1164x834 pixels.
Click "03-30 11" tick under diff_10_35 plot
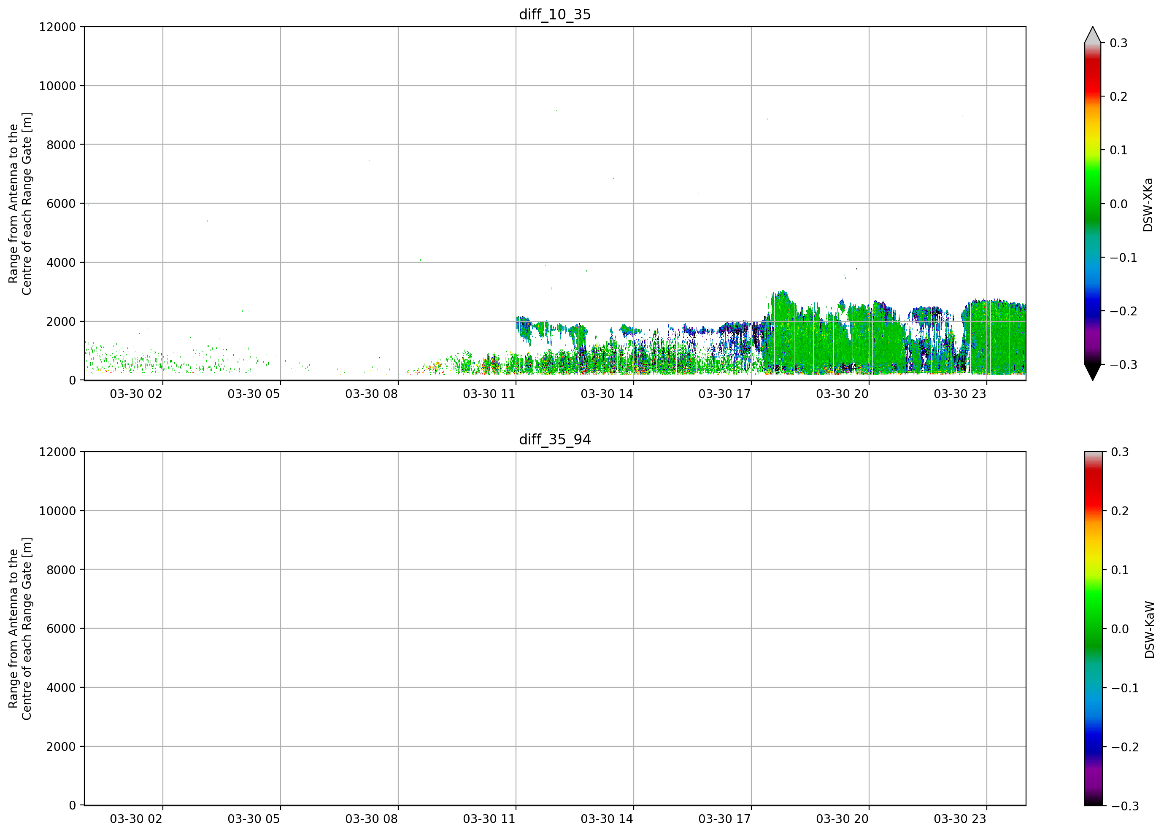tap(489, 394)
